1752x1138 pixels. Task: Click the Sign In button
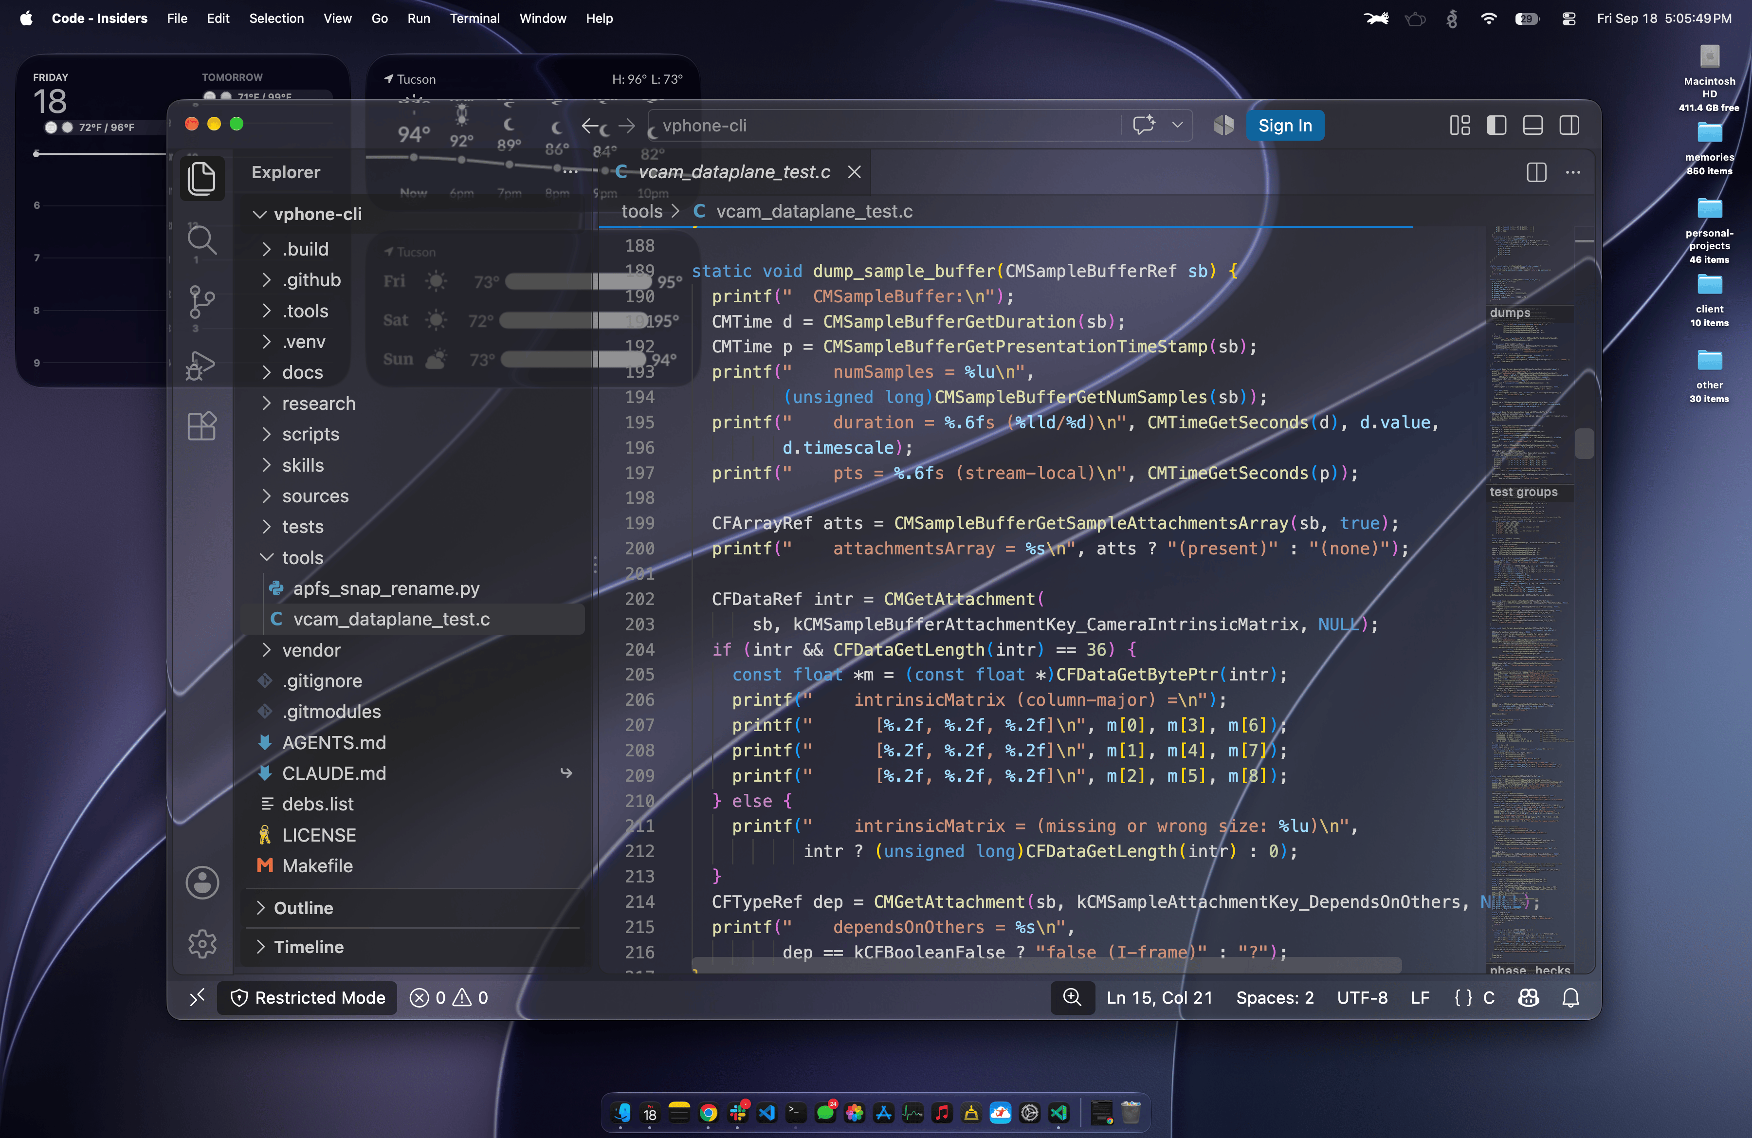[x=1284, y=126]
